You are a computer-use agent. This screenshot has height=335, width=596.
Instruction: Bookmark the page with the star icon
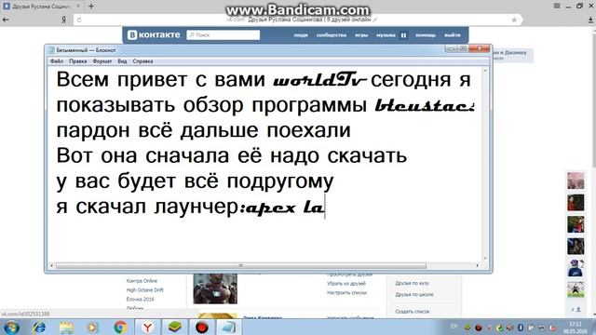[514, 20]
